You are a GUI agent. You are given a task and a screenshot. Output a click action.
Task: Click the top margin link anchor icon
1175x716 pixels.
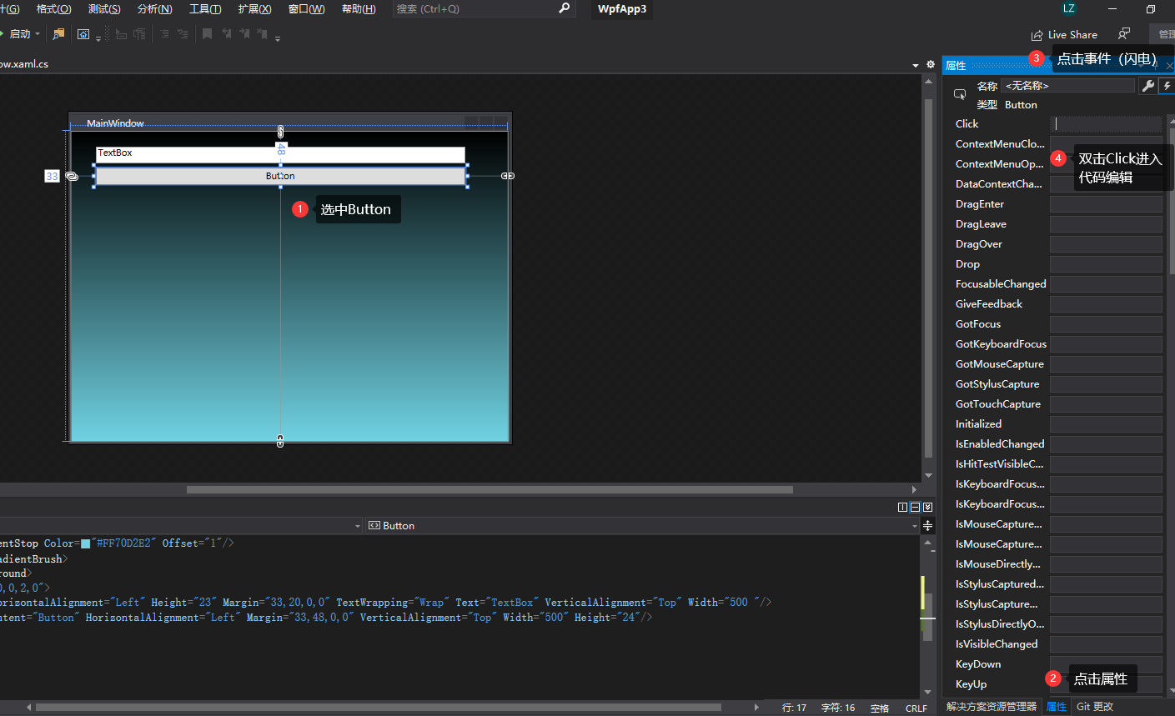(280, 132)
